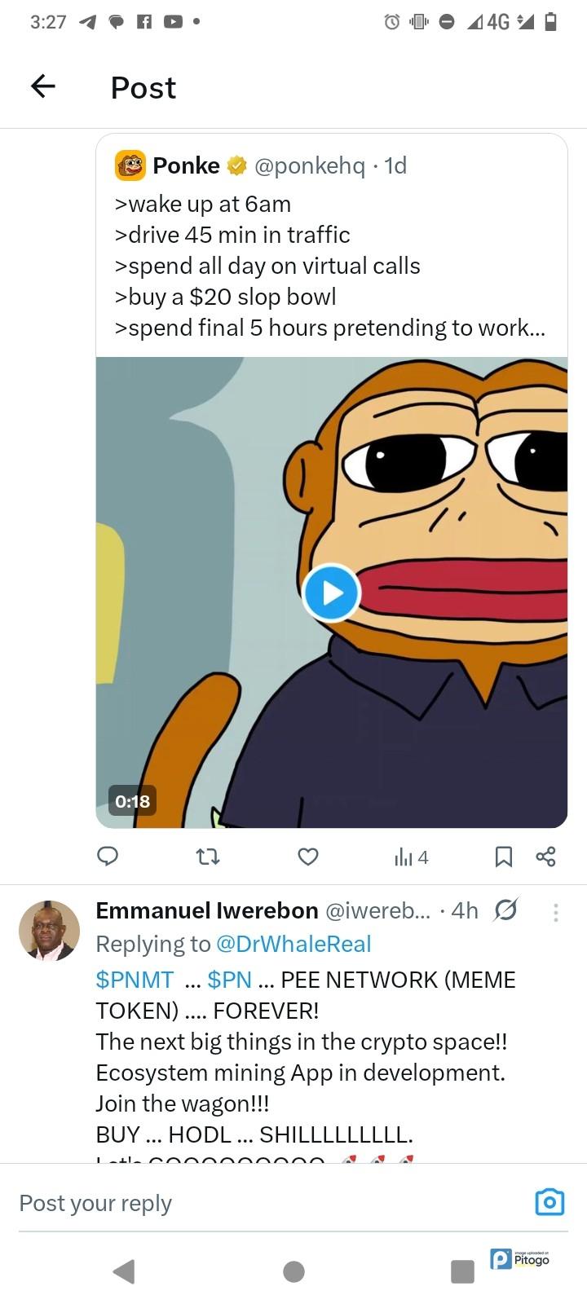
Task: Play the Ponke video
Action: tap(331, 593)
